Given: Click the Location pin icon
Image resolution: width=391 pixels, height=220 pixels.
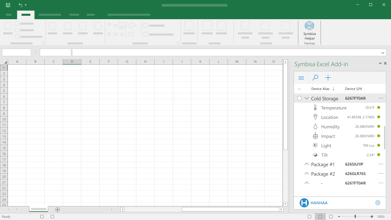Looking at the screenshot, I should 315,117.
